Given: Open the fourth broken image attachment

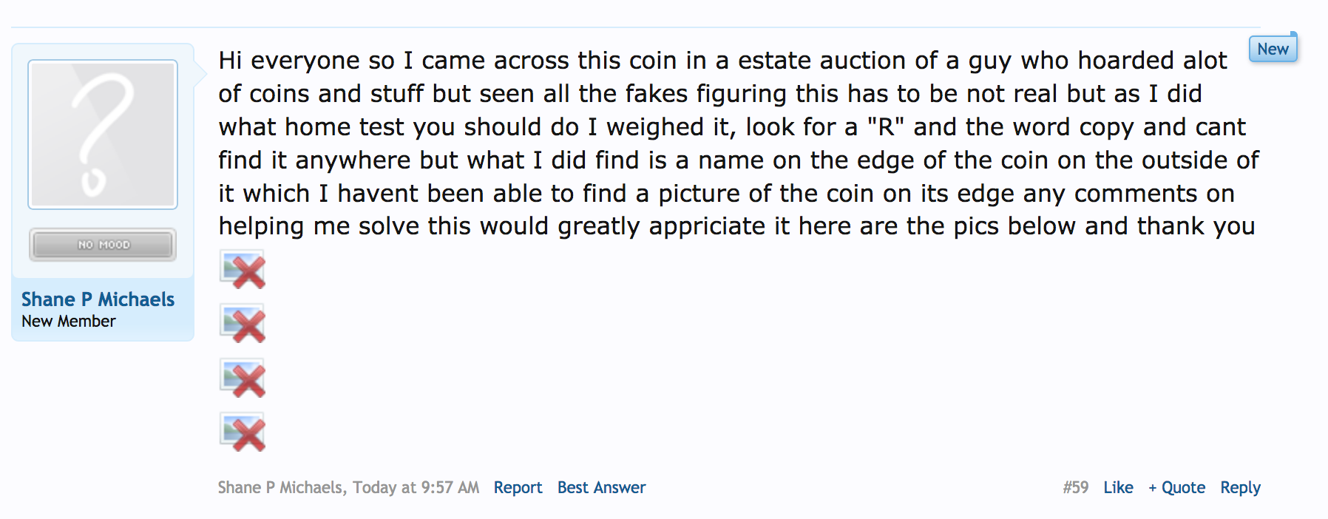Looking at the screenshot, I should tap(243, 432).
